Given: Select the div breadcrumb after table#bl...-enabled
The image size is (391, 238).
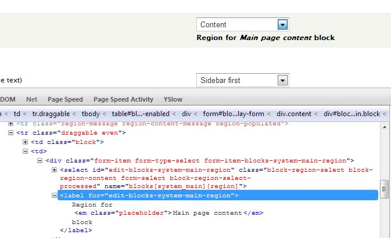Looking at the screenshot, I should (x=186, y=114).
